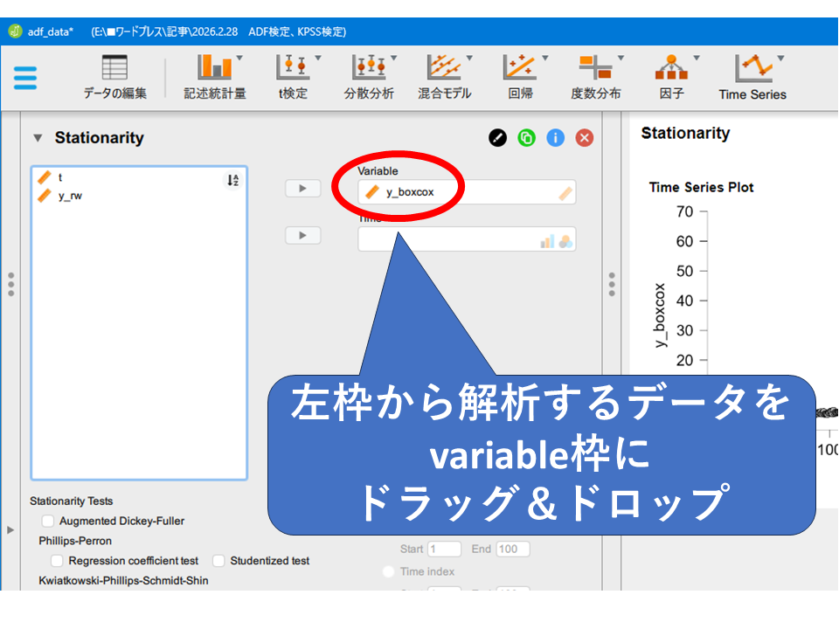
Task: Open the 回帰 regression menu
Action: tap(520, 77)
